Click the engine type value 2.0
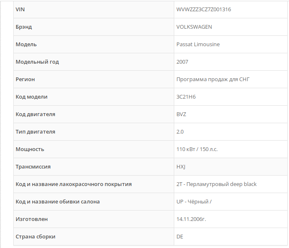The width and height of the screenshot is (289, 248). tap(180, 131)
